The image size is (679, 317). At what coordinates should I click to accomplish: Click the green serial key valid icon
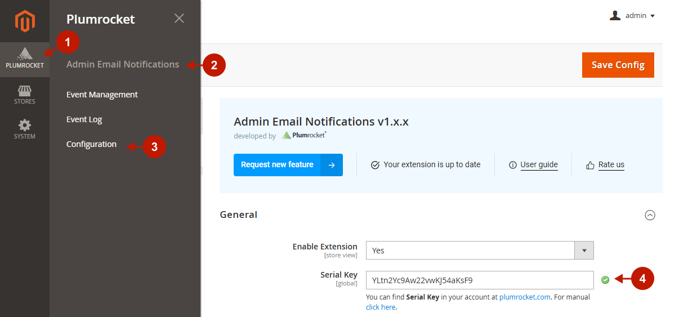[605, 279]
